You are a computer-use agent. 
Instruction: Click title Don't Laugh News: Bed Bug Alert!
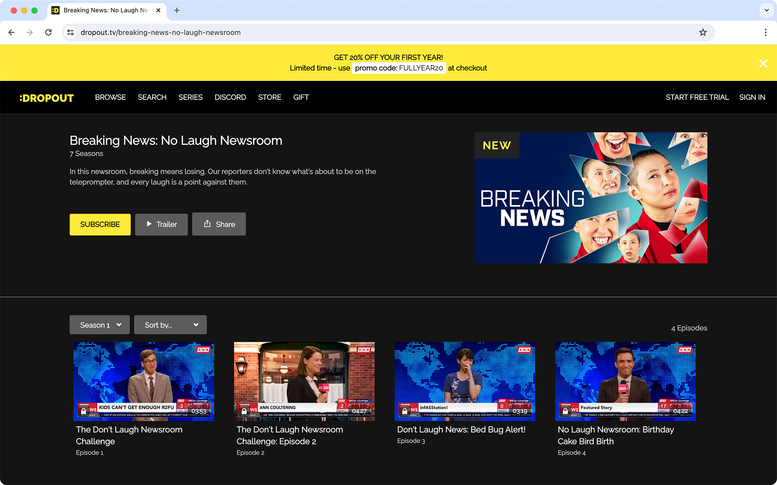point(461,430)
